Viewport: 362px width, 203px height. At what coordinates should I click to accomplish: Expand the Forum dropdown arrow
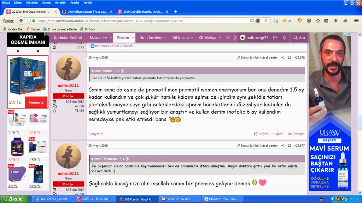pos(133,38)
